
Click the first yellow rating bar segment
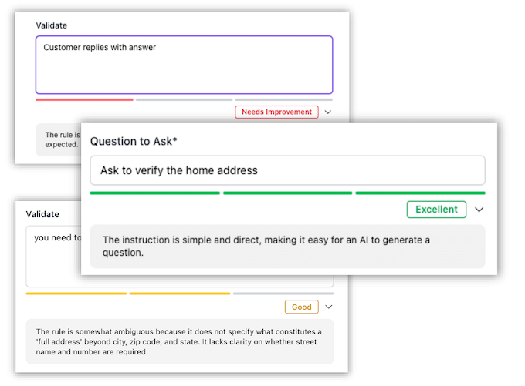(76, 294)
